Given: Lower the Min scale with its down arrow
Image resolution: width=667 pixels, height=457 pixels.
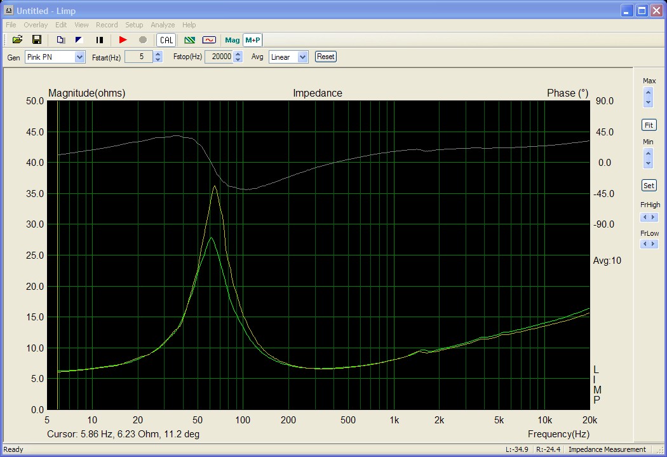Looking at the screenshot, I should 649,163.
